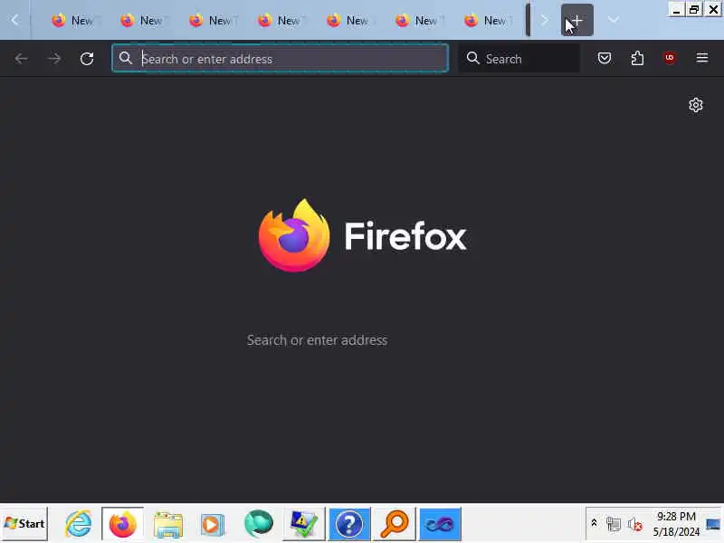Click the network status tray icon

[614, 524]
